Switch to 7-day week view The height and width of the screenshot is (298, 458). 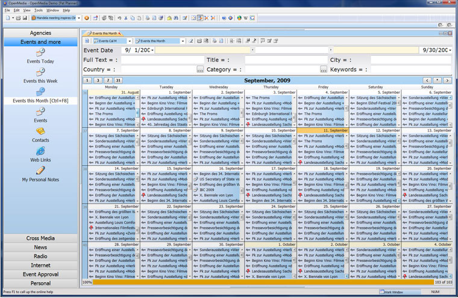pyautogui.click(x=107, y=80)
